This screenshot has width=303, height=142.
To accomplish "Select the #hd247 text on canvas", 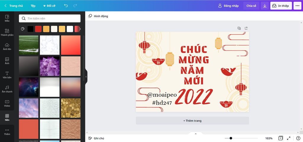I will coord(162,103).
